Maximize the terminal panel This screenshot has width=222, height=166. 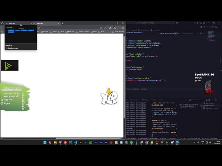[x=216, y=100]
